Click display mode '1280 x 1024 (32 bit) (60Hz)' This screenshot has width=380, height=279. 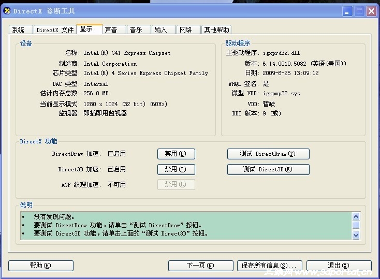tap(125, 104)
